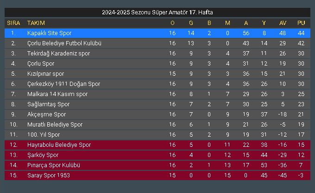Image resolution: width=315 pixels, height=193 pixels.
Task: Click the Kapaklı Site Spor team row
Action: [157, 33]
